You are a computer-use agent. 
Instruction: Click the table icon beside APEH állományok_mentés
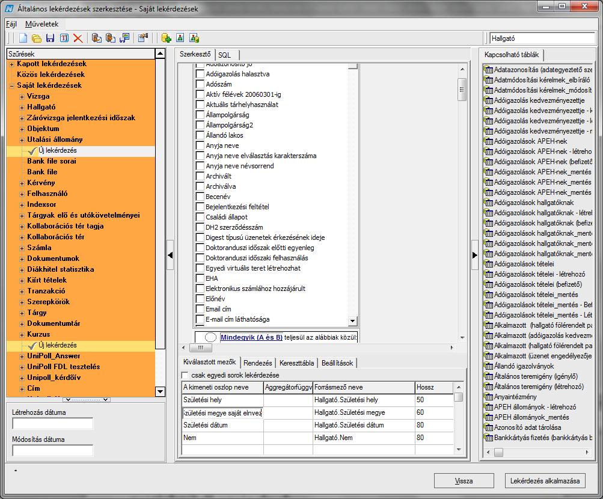coord(488,417)
